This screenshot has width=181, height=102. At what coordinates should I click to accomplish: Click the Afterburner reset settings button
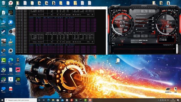(x=144, y=36)
